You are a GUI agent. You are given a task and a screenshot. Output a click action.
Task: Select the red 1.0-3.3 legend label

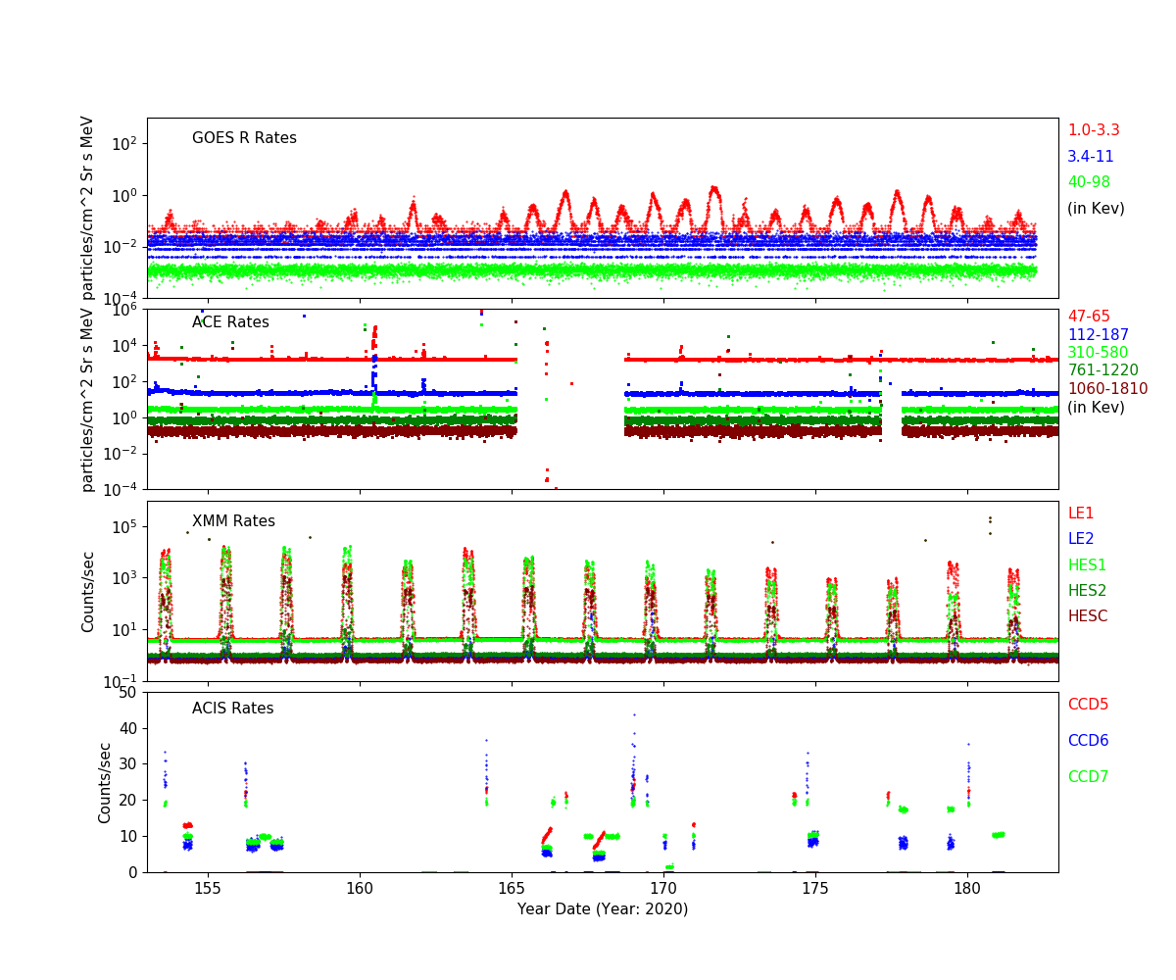(1093, 130)
